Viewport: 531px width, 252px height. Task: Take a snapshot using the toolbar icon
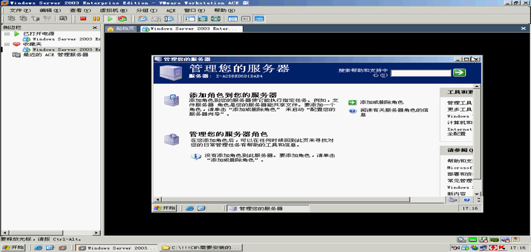143,18
